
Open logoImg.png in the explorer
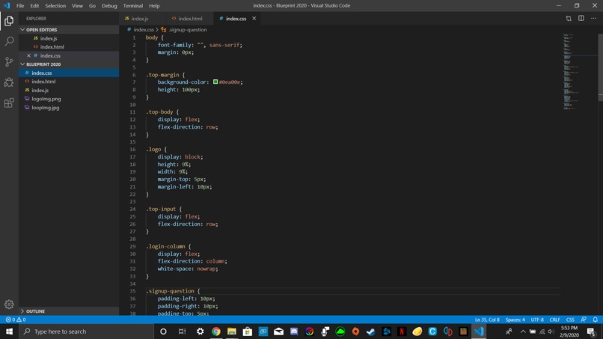point(46,99)
